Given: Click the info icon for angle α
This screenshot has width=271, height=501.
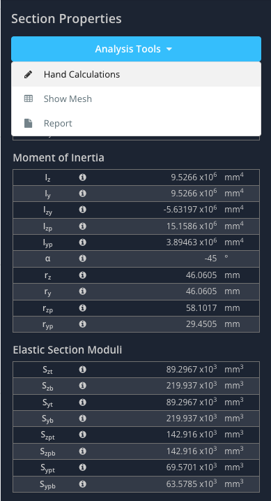Looking at the screenshot, I should pyautogui.click(x=82, y=258).
